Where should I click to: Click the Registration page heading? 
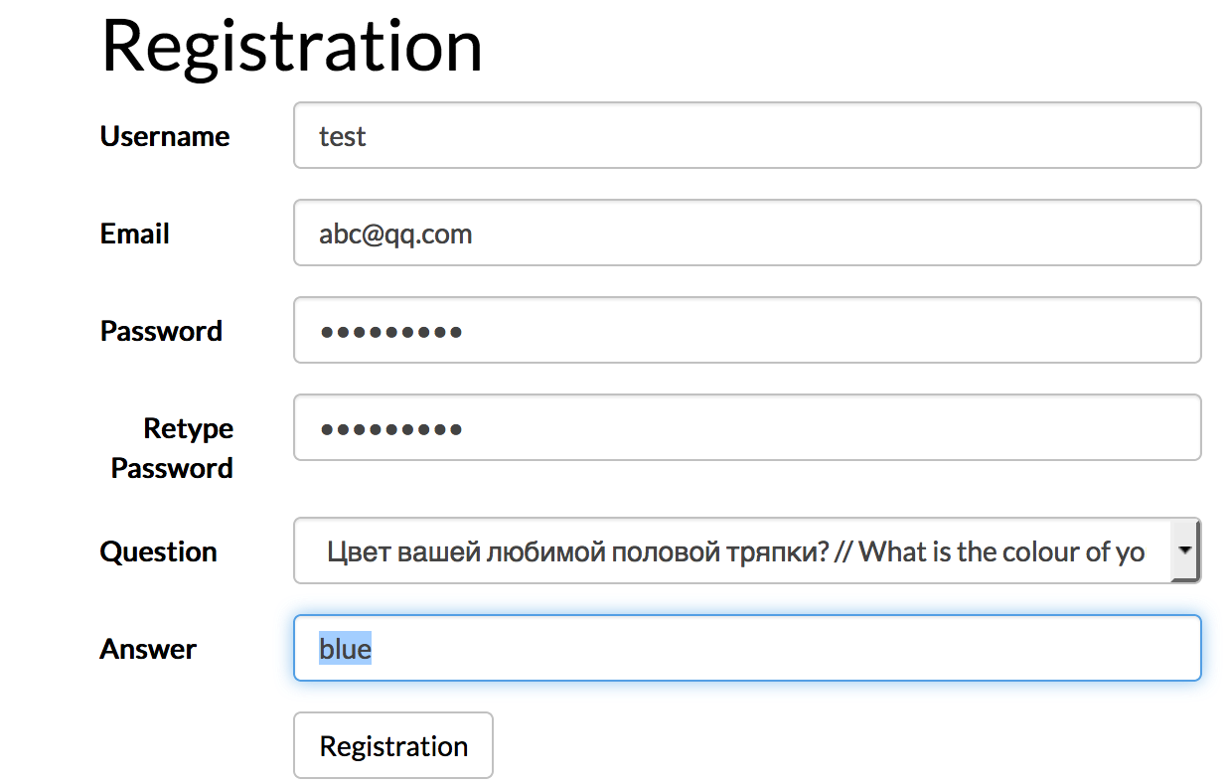coord(292,46)
